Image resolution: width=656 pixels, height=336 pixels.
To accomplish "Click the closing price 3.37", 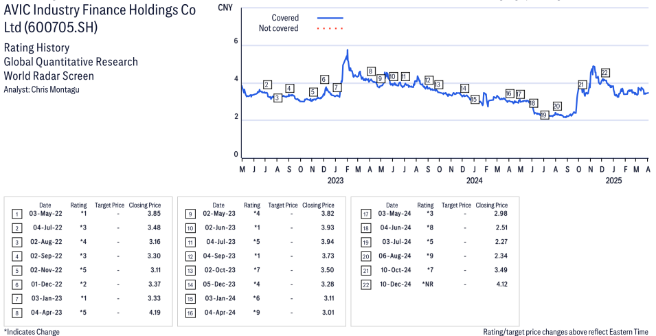I will [154, 284].
